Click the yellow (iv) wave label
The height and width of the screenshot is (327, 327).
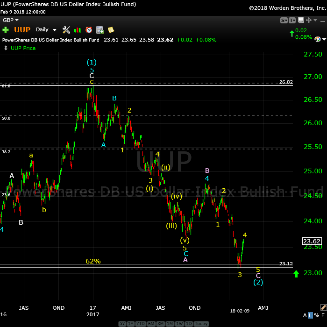pos(177,196)
